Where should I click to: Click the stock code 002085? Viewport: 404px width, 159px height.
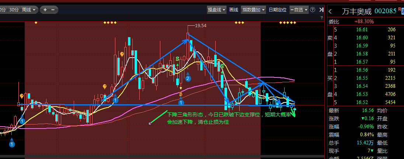(385, 11)
